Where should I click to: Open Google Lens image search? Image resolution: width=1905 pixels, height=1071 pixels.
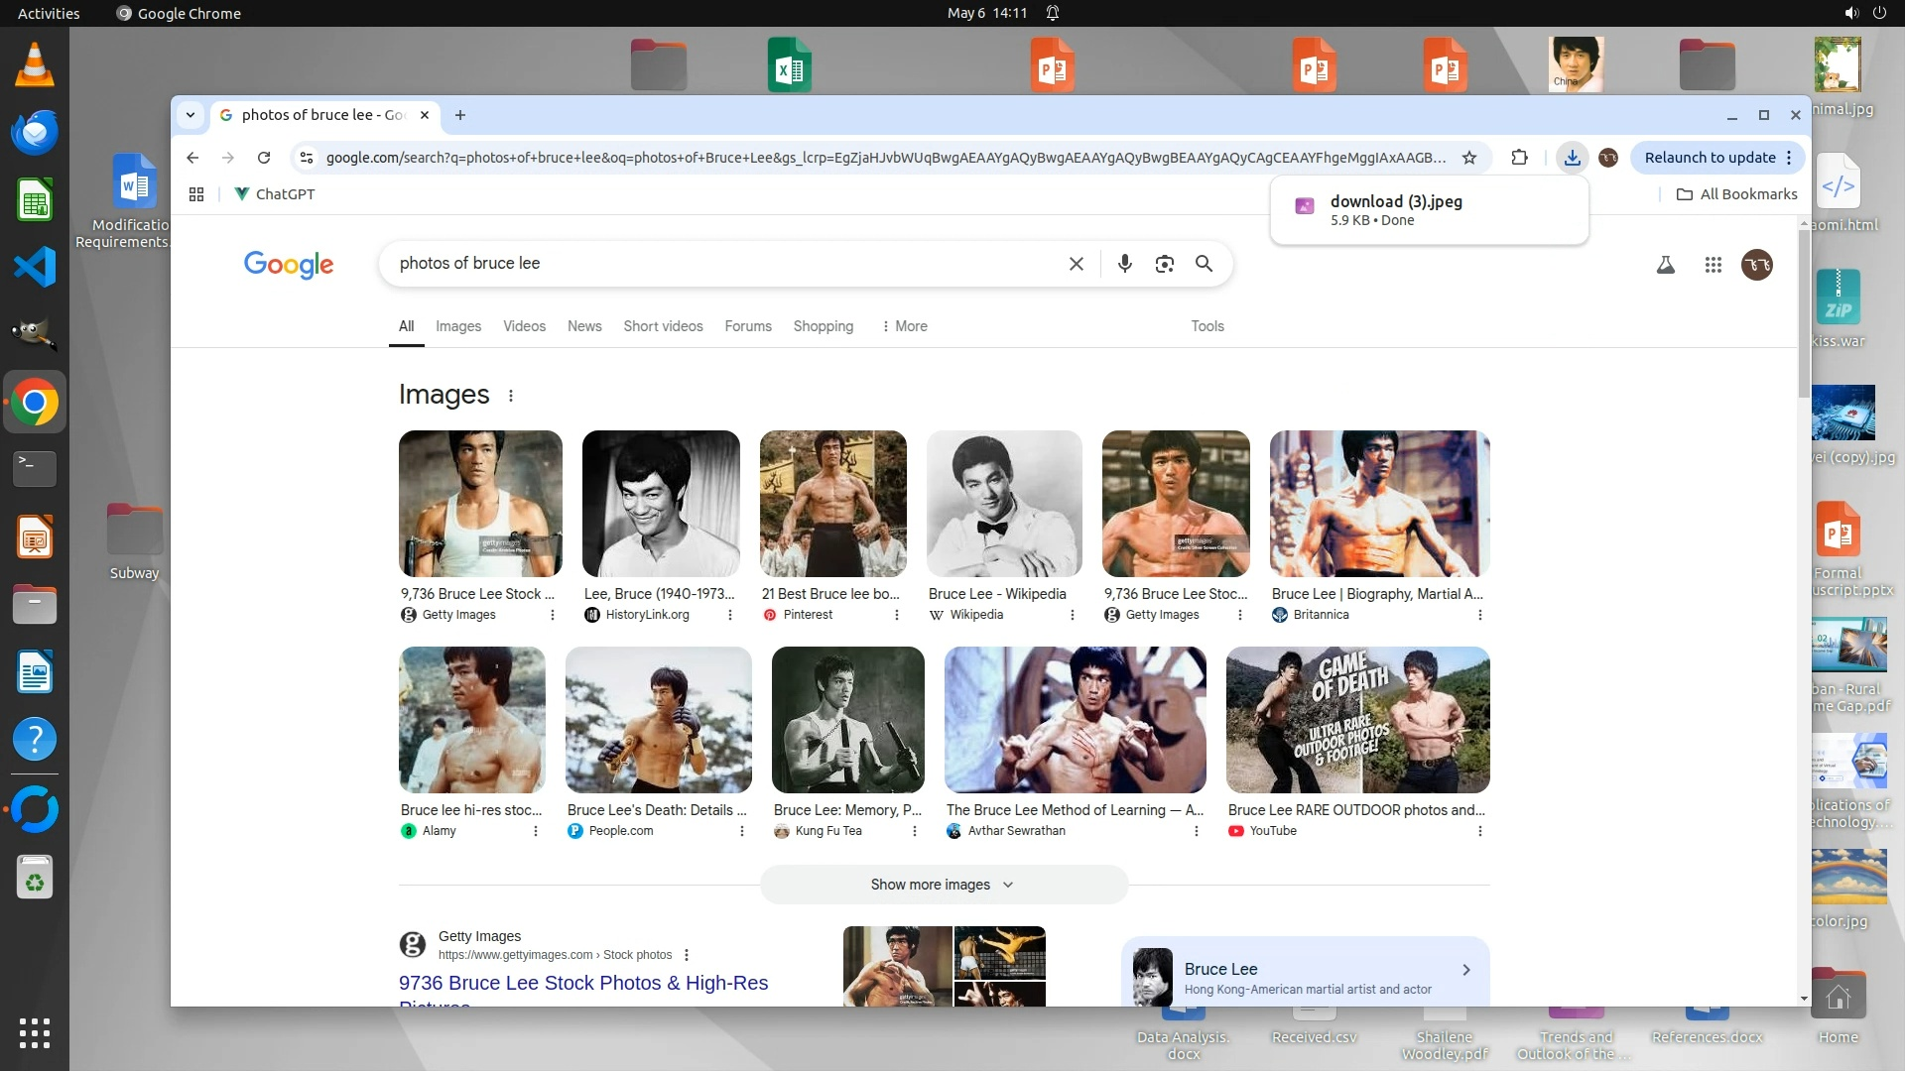click(1164, 264)
